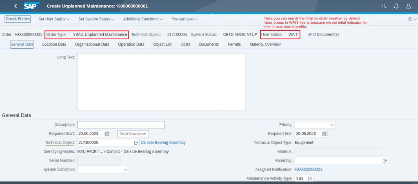Select the Object List tab
418x184 pixels.
[x=162, y=44]
